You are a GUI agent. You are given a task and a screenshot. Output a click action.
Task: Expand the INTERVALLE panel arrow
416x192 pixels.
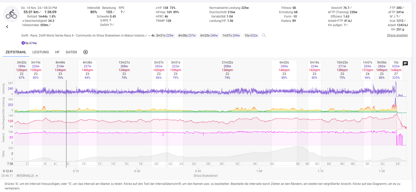(x=37, y=176)
